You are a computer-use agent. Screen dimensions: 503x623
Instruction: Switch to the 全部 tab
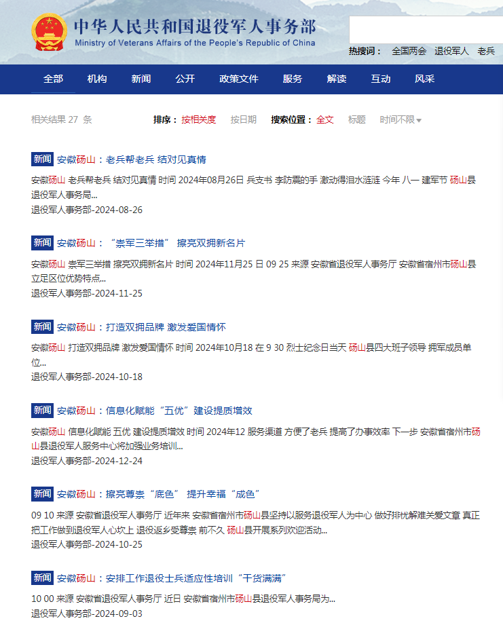53,79
